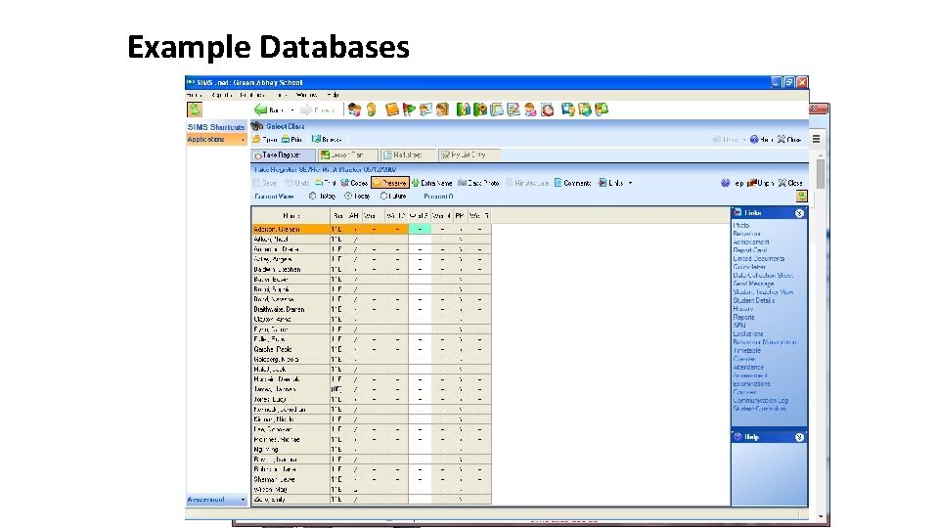The height and width of the screenshot is (528, 939).
Task: Click the Name column header
Action: pos(291,215)
